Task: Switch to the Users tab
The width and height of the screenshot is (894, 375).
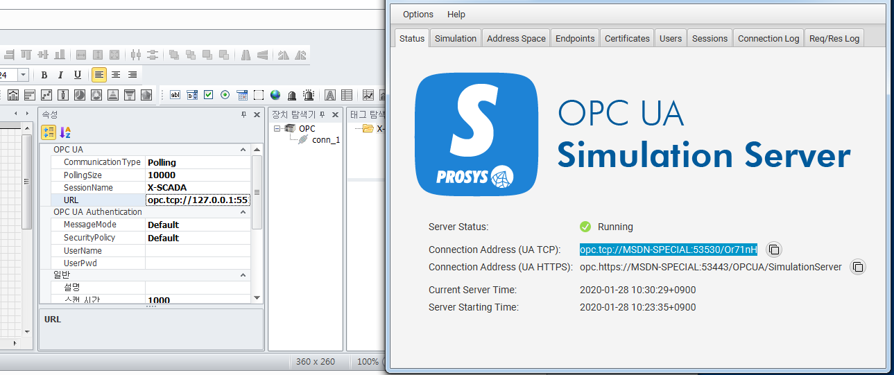Action: tap(671, 38)
